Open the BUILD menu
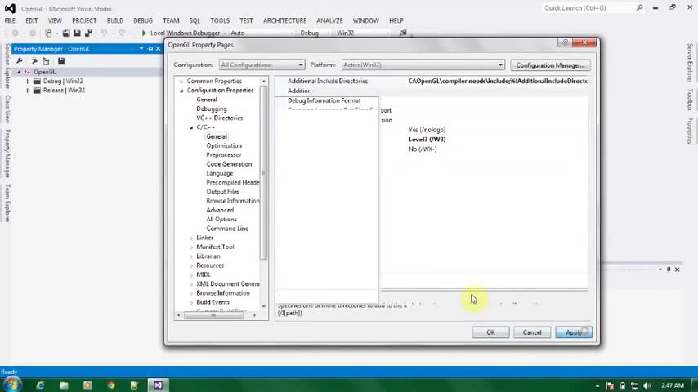698x392 pixels. click(115, 20)
